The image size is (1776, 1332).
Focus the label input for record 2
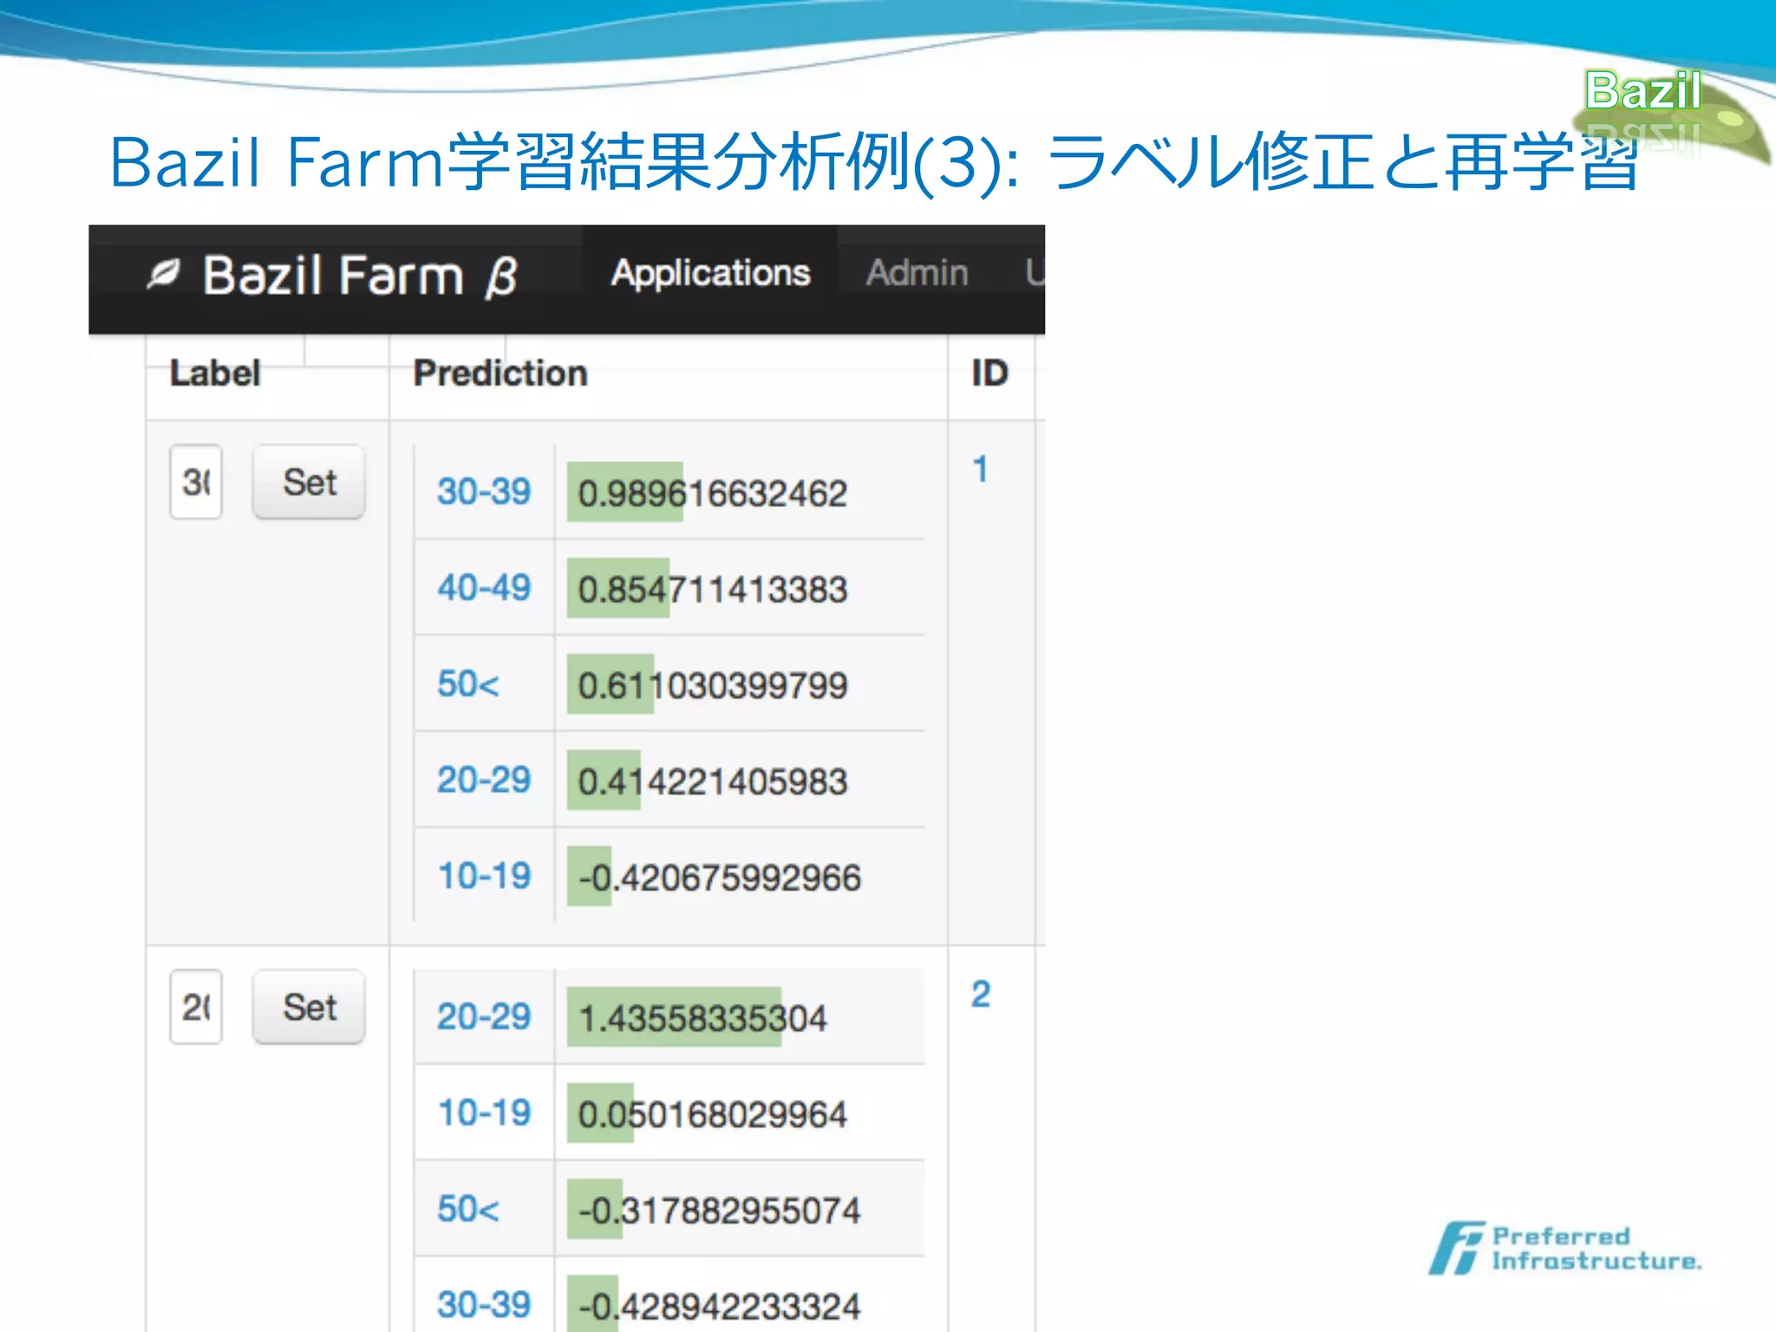coord(196,1007)
